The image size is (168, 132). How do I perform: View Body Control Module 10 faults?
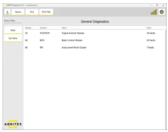(151, 40)
